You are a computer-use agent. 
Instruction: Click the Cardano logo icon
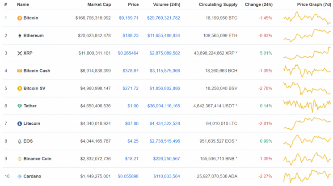point(20,177)
